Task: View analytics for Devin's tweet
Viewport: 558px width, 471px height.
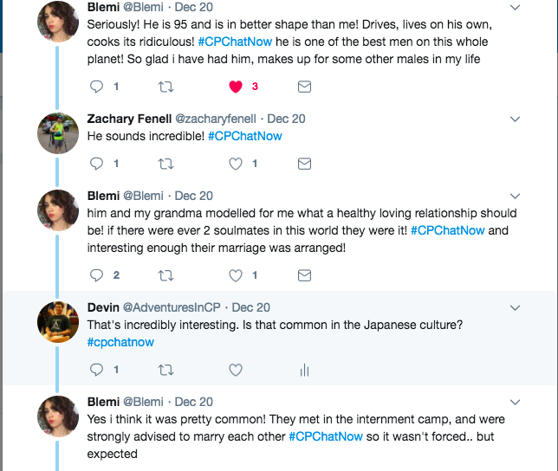Action: point(304,370)
